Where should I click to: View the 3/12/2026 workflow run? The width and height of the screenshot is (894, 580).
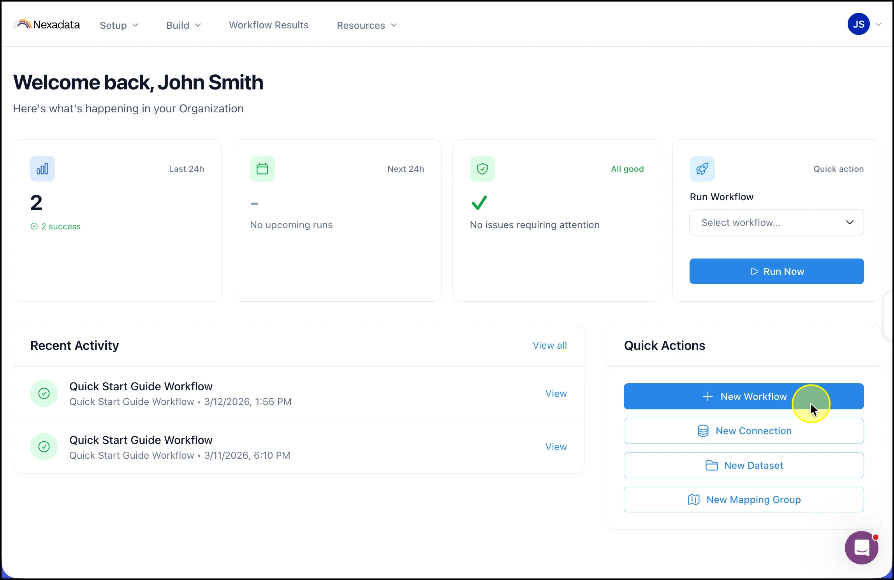pyautogui.click(x=556, y=393)
